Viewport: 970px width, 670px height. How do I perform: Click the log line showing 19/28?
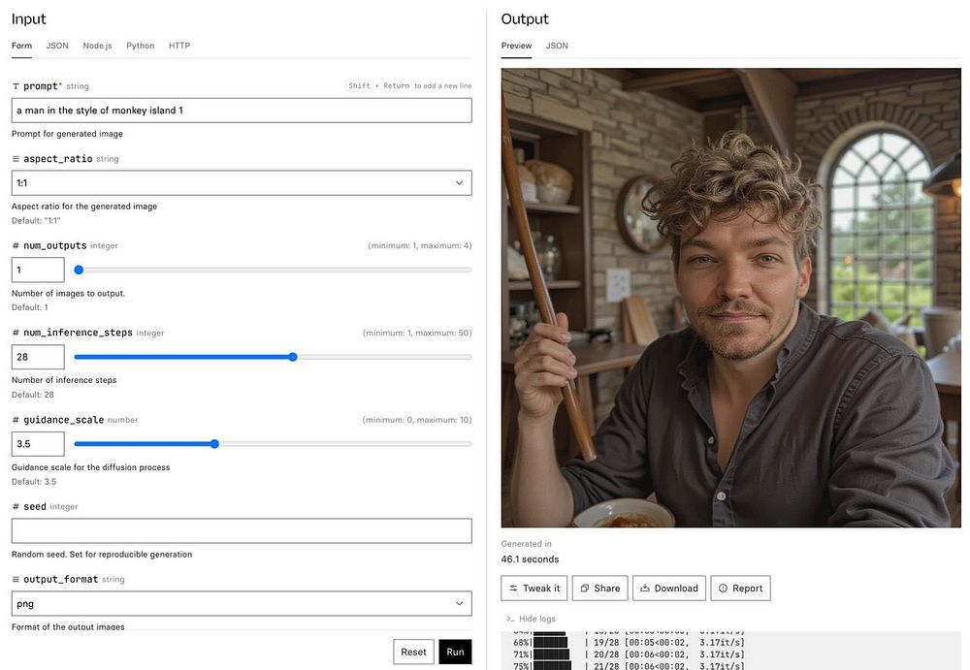(629, 643)
